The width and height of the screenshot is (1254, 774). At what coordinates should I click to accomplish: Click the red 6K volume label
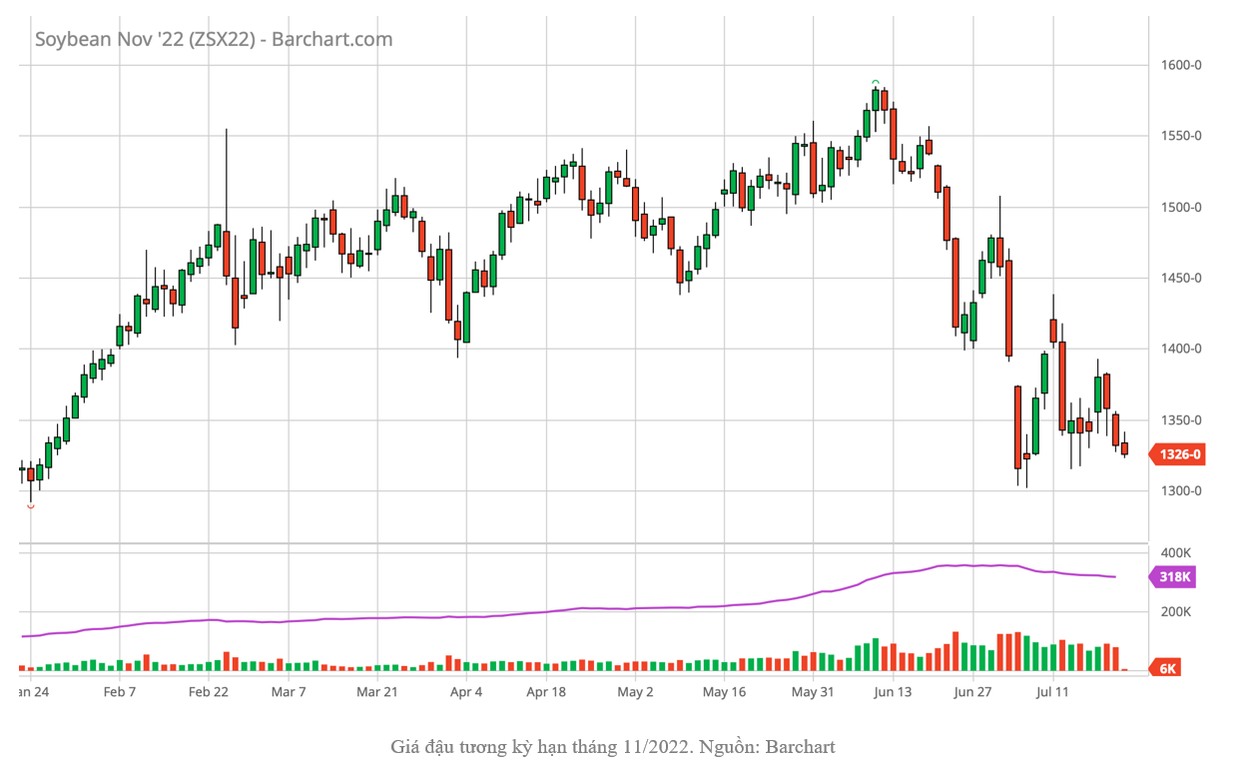point(1167,668)
